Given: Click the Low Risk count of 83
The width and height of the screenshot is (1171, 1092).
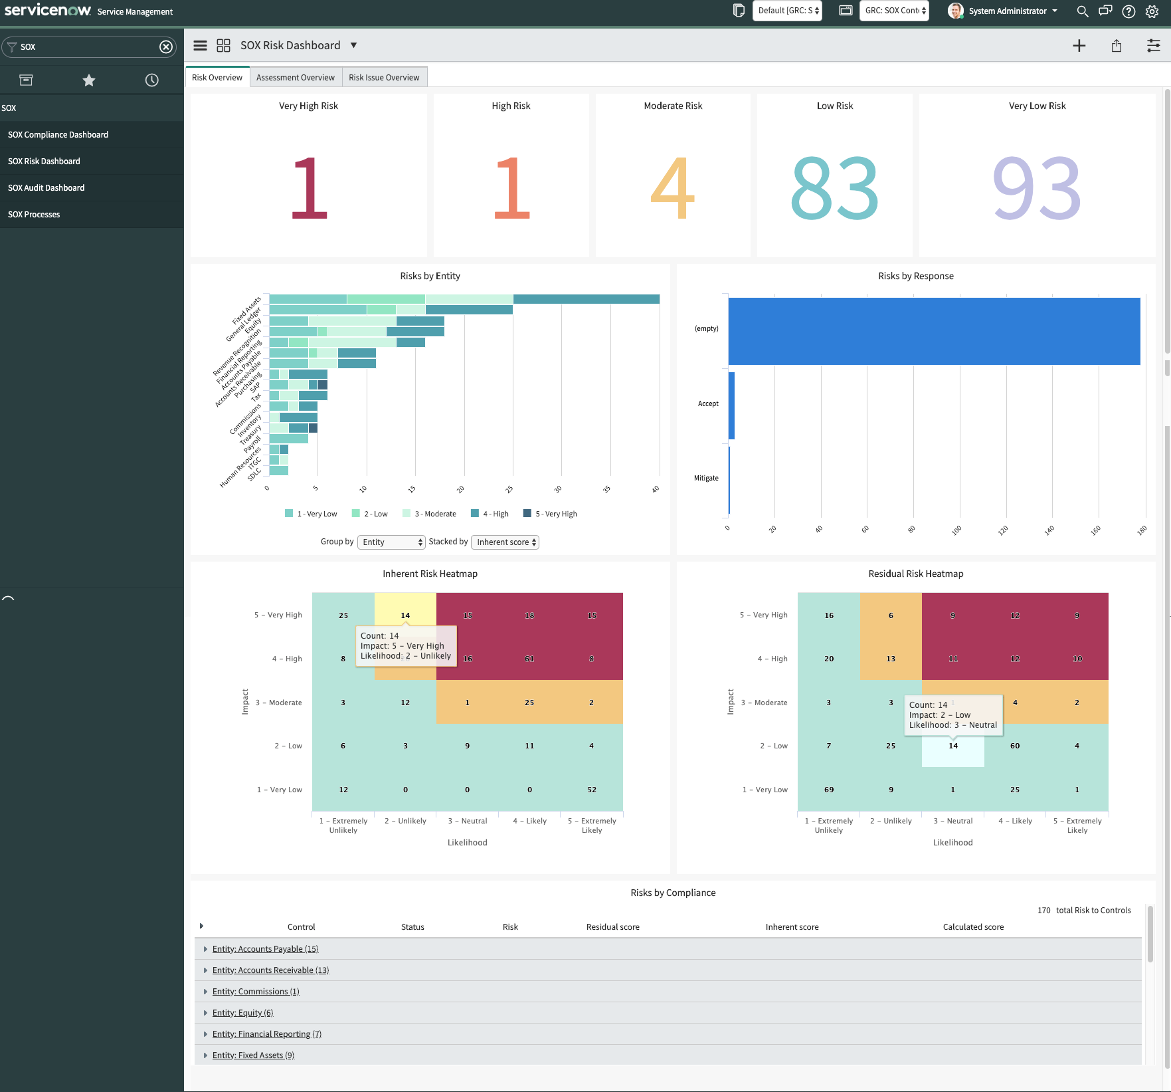Looking at the screenshot, I should [x=835, y=188].
